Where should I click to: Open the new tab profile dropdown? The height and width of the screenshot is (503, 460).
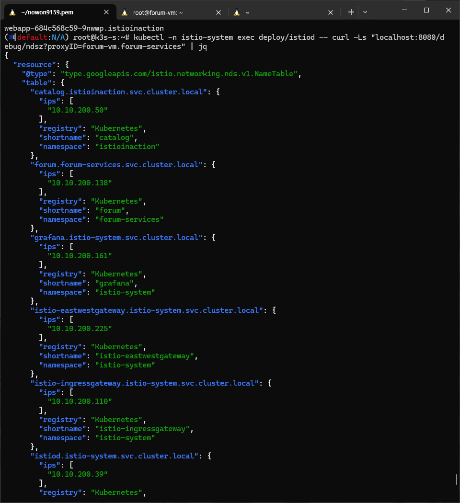[365, 12]
